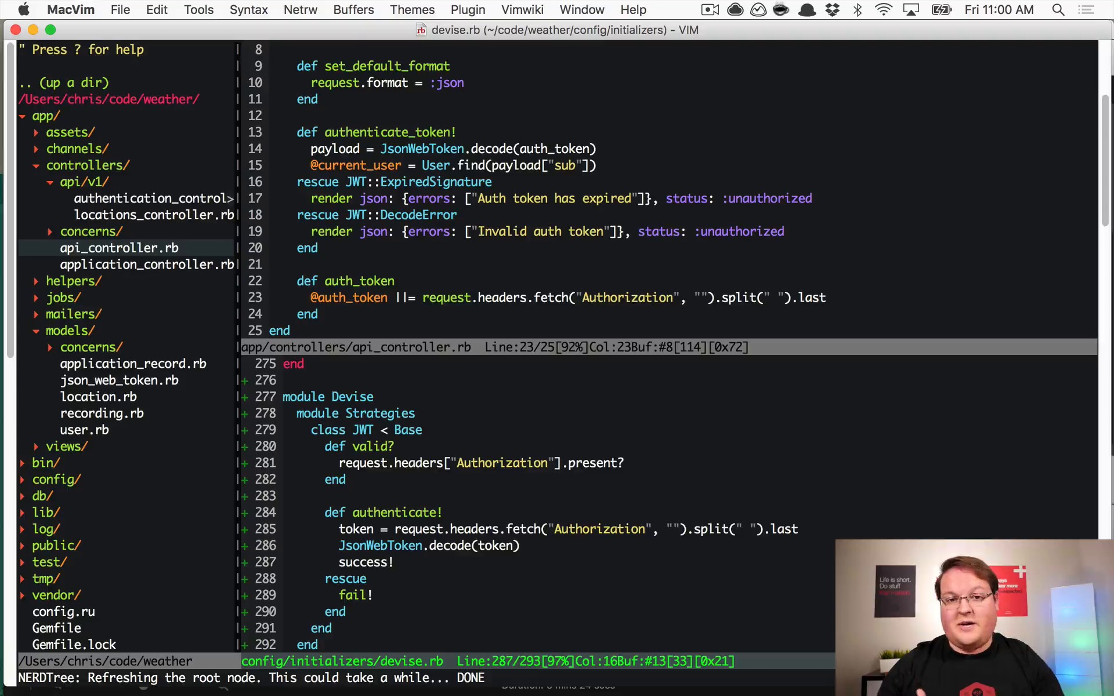Open recording.rb model file

(x=102, y=413)
